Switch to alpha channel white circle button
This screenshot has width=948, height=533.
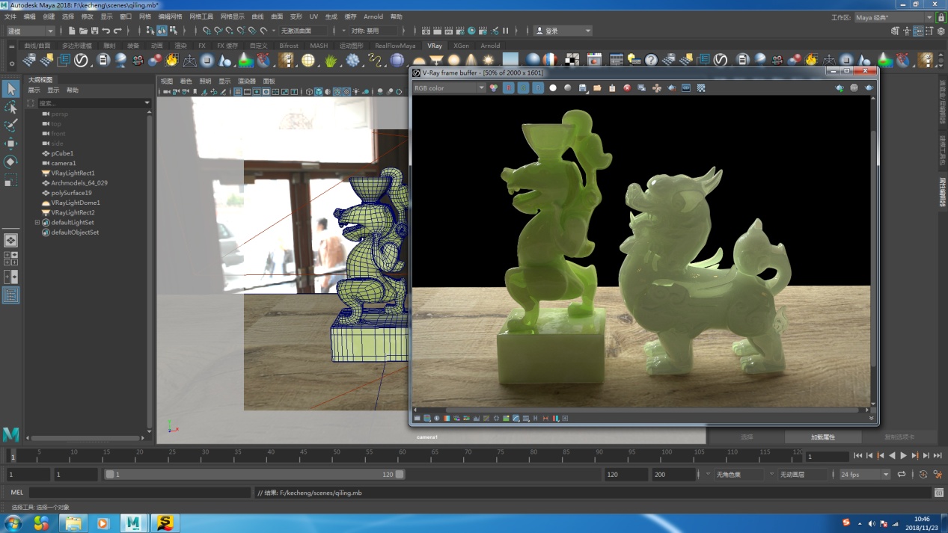pyautogui.click(x=553, y=88)
